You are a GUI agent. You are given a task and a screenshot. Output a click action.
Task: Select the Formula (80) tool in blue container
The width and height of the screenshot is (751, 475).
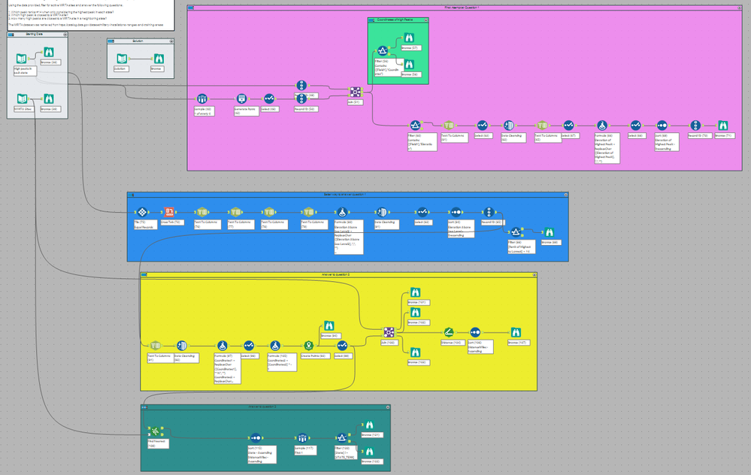tap(342, 212)
